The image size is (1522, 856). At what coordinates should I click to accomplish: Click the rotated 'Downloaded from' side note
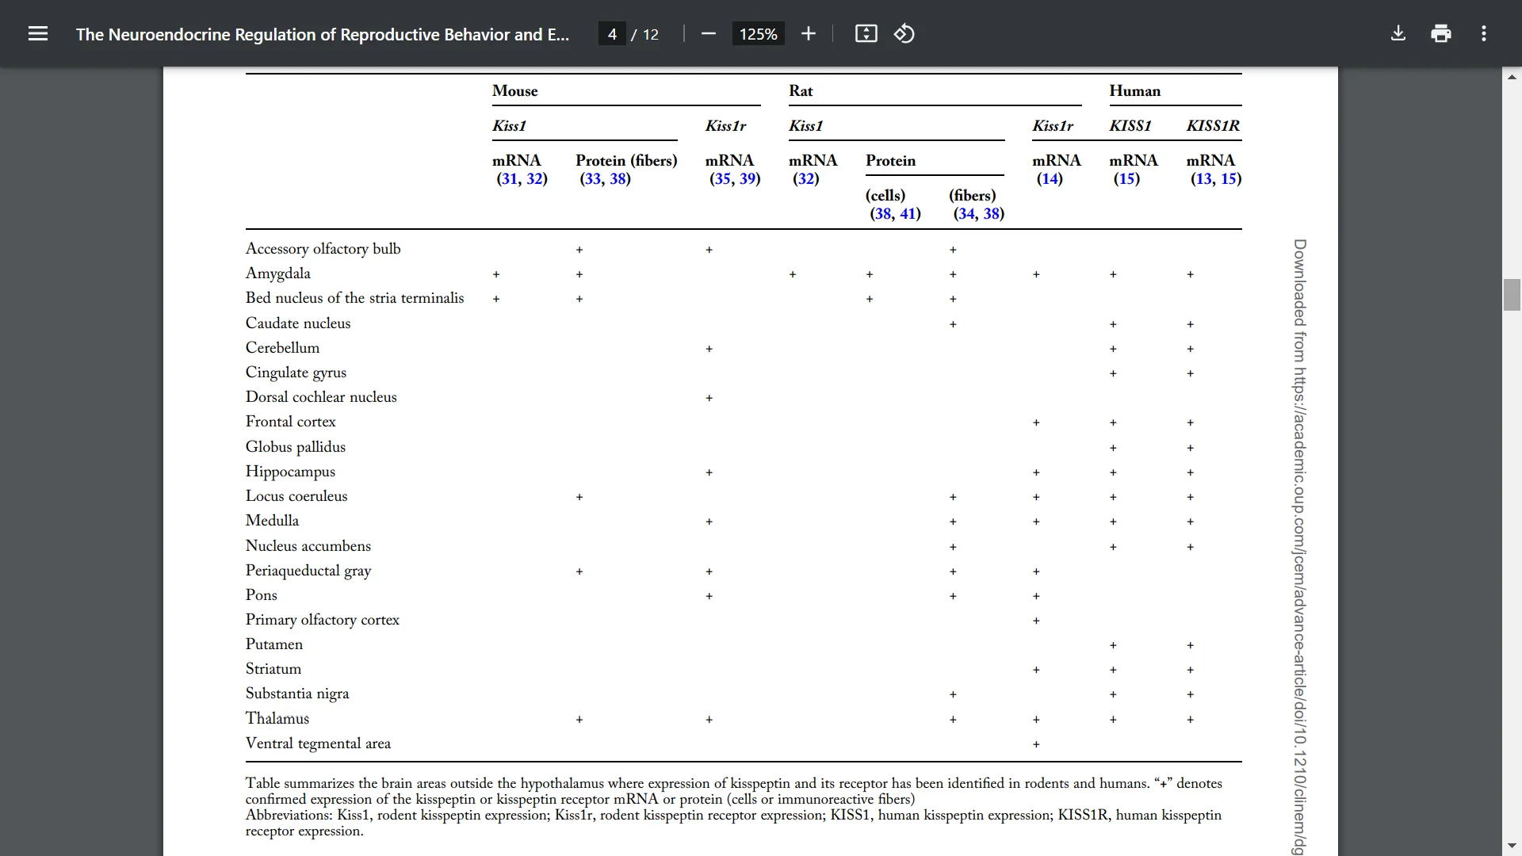pos(1300,547)
